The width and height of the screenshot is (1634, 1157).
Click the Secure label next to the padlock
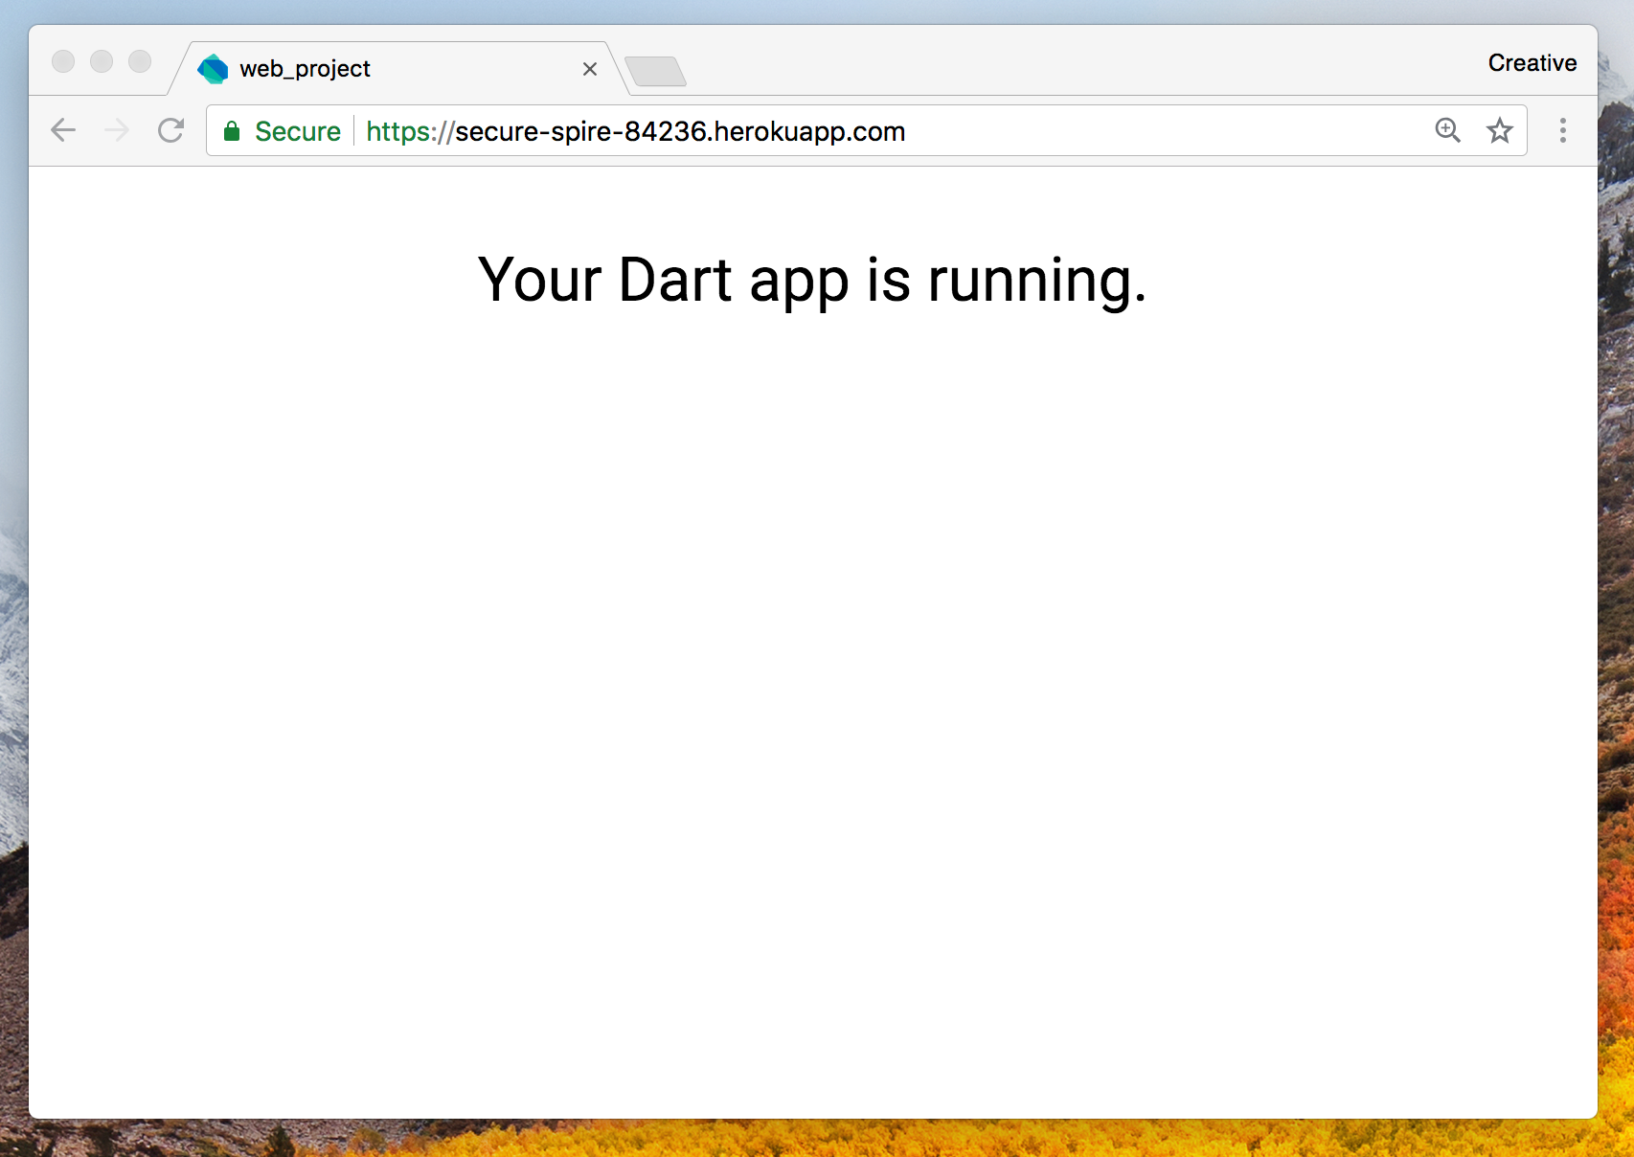point(298,131)
